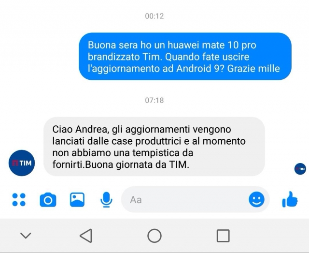Image resolution: width=309 pixels, height=253 pixels.
Task: Tap the grey TIM reply message bubble
Action: (154, 147)
